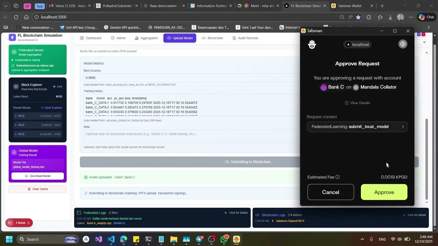Viewport: 438px width, 246px height.
Task: Go to the Blockchain tab
Action: point(212,38)
